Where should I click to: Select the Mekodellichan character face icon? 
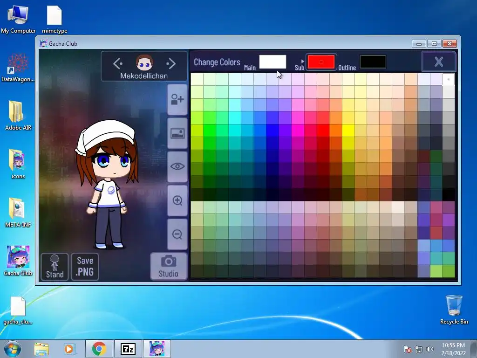[x=144, y=62]
